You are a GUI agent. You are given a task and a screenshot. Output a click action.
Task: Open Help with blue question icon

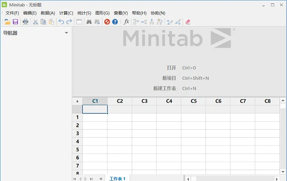tap(115, 22)
